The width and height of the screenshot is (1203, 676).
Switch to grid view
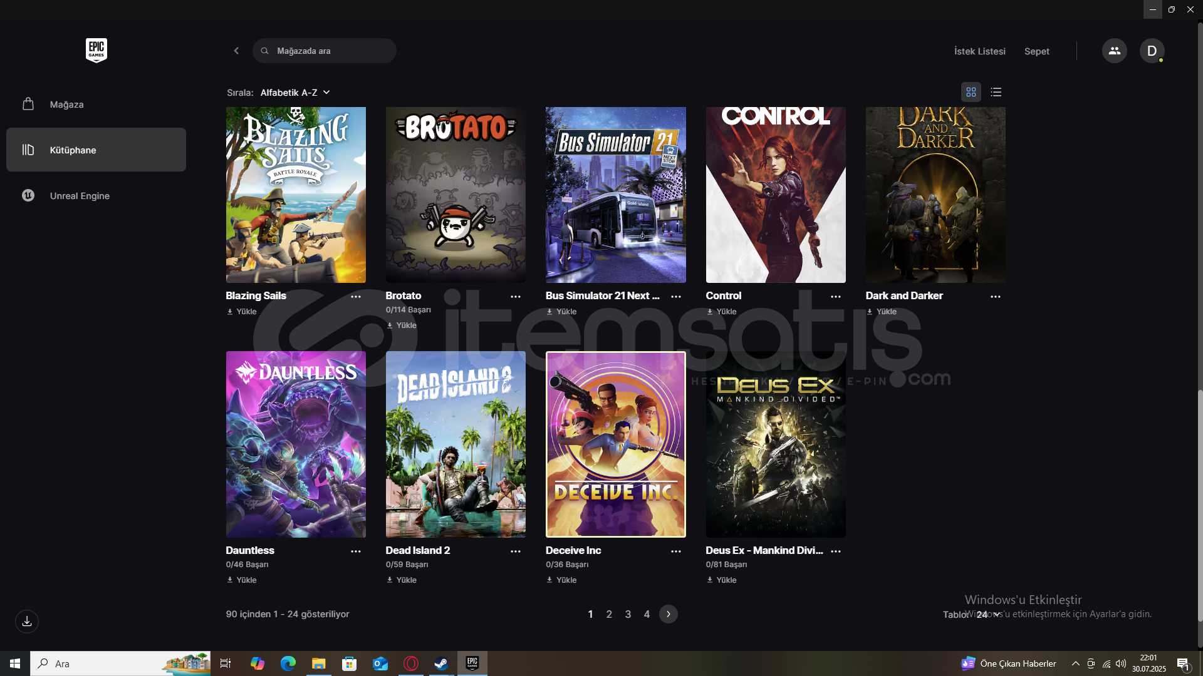(971, 92)
